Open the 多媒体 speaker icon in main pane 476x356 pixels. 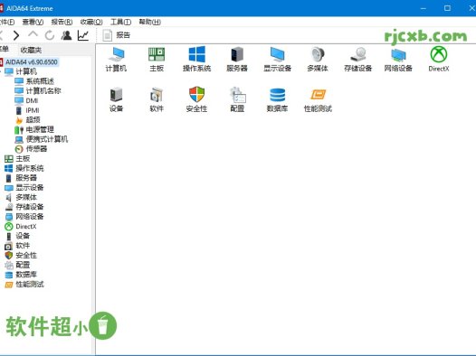point(318,60)
